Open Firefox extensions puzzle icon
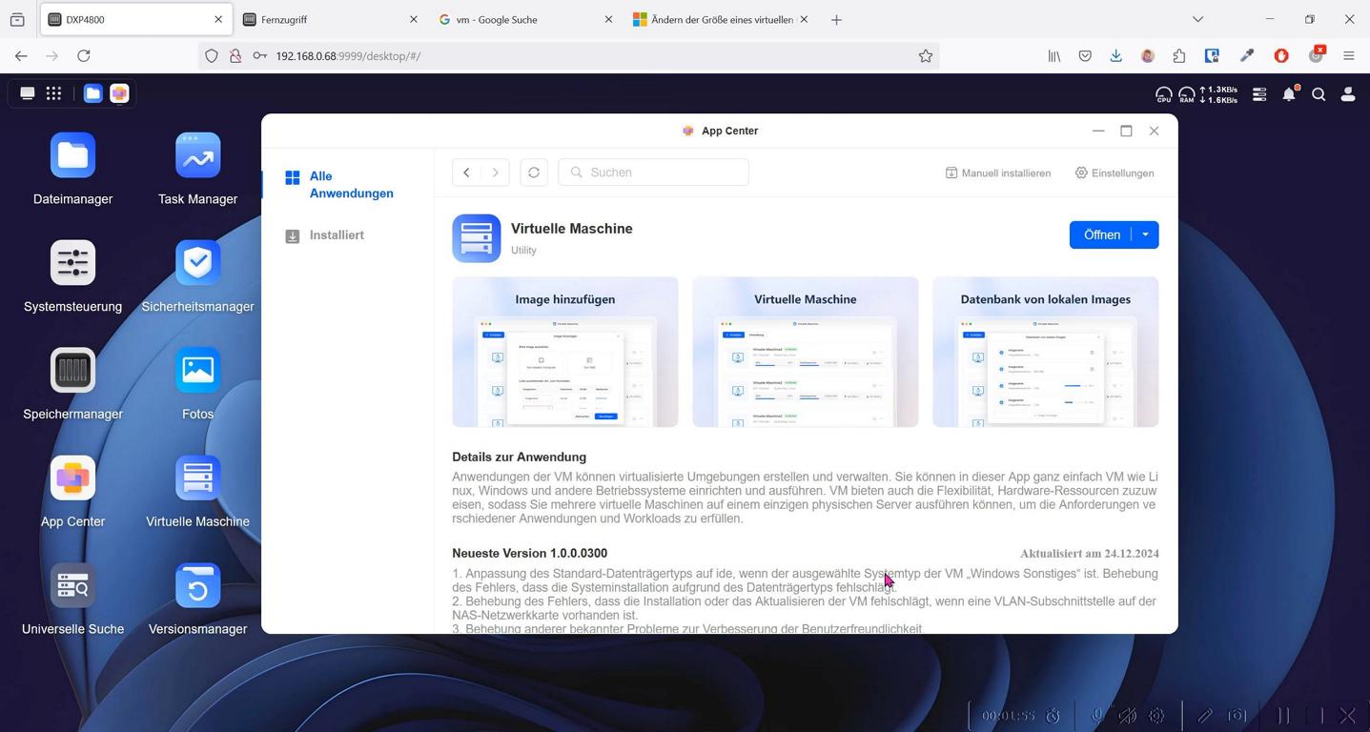The height and width of the screenshot is (732, 1370). point(1179,56)
